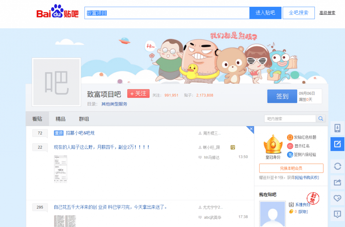
Task: Select the 看贴 tab
Action: pyautogui.click(x=37, y=119)
